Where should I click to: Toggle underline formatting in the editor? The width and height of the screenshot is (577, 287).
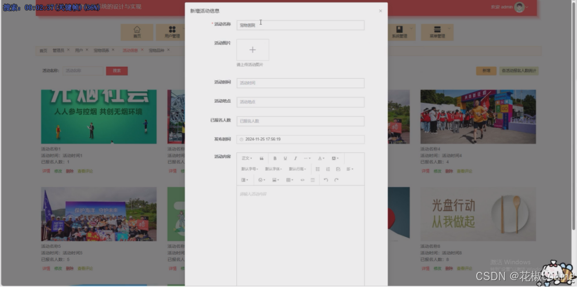(x=285, y=159)
